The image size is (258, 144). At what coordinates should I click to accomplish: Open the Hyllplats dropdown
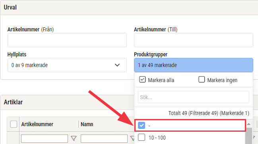67,65
